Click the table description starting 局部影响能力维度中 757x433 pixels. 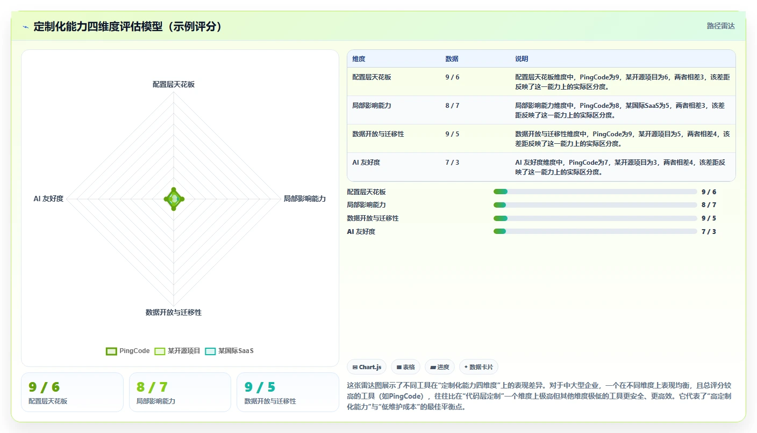point(620,111)
